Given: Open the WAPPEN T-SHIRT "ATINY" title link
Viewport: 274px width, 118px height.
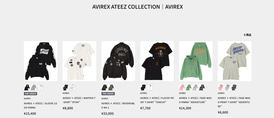Looking at the screenshot, I should 79,100.
